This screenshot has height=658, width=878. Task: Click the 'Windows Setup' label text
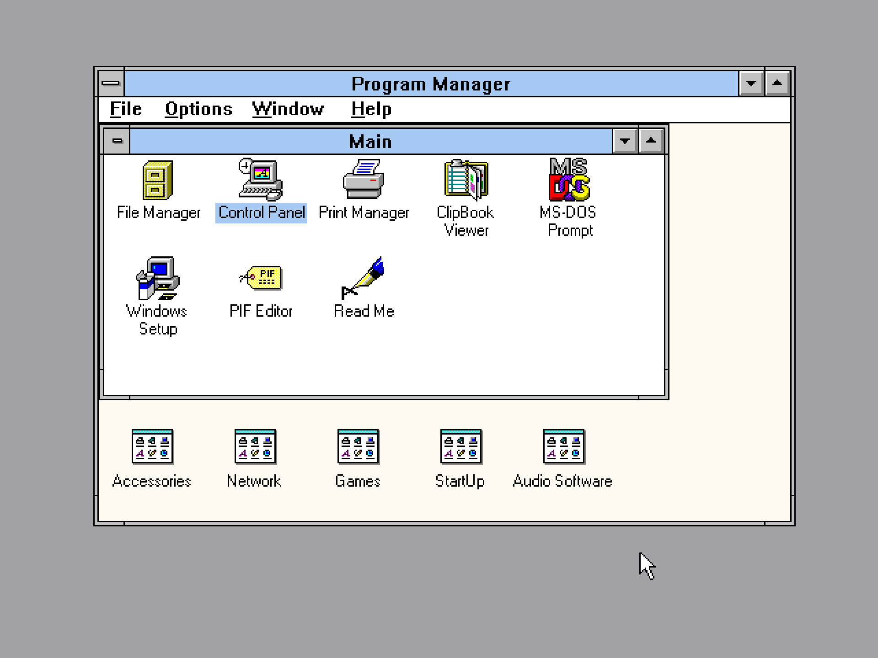click(x=157, y=320)
